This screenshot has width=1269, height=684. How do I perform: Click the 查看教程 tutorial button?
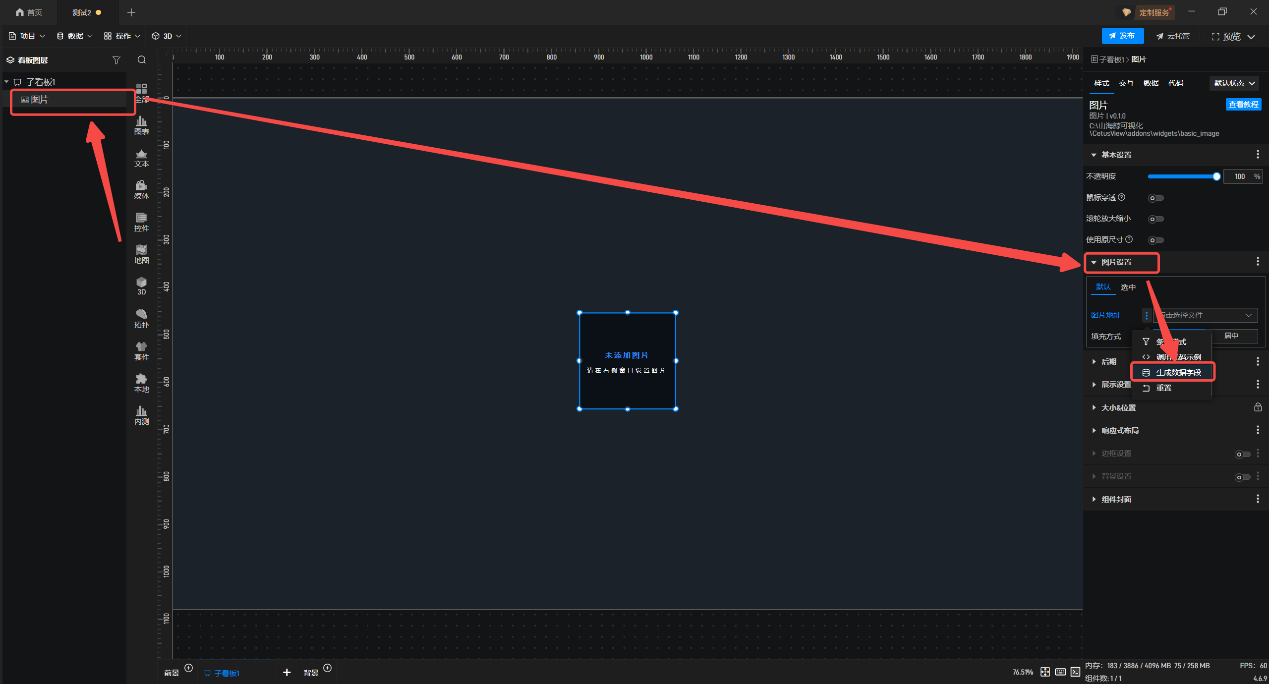(1243, 105)
